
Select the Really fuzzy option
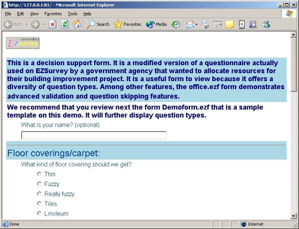click(39, 194)
